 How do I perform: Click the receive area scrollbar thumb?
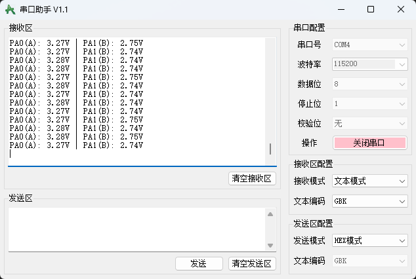point(270,149)
